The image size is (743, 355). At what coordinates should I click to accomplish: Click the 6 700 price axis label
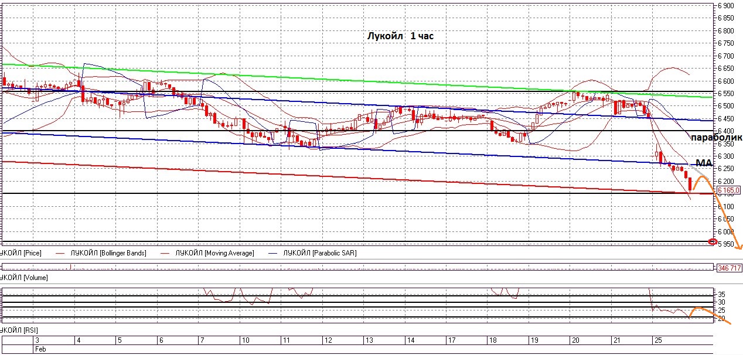click(725, 56)
